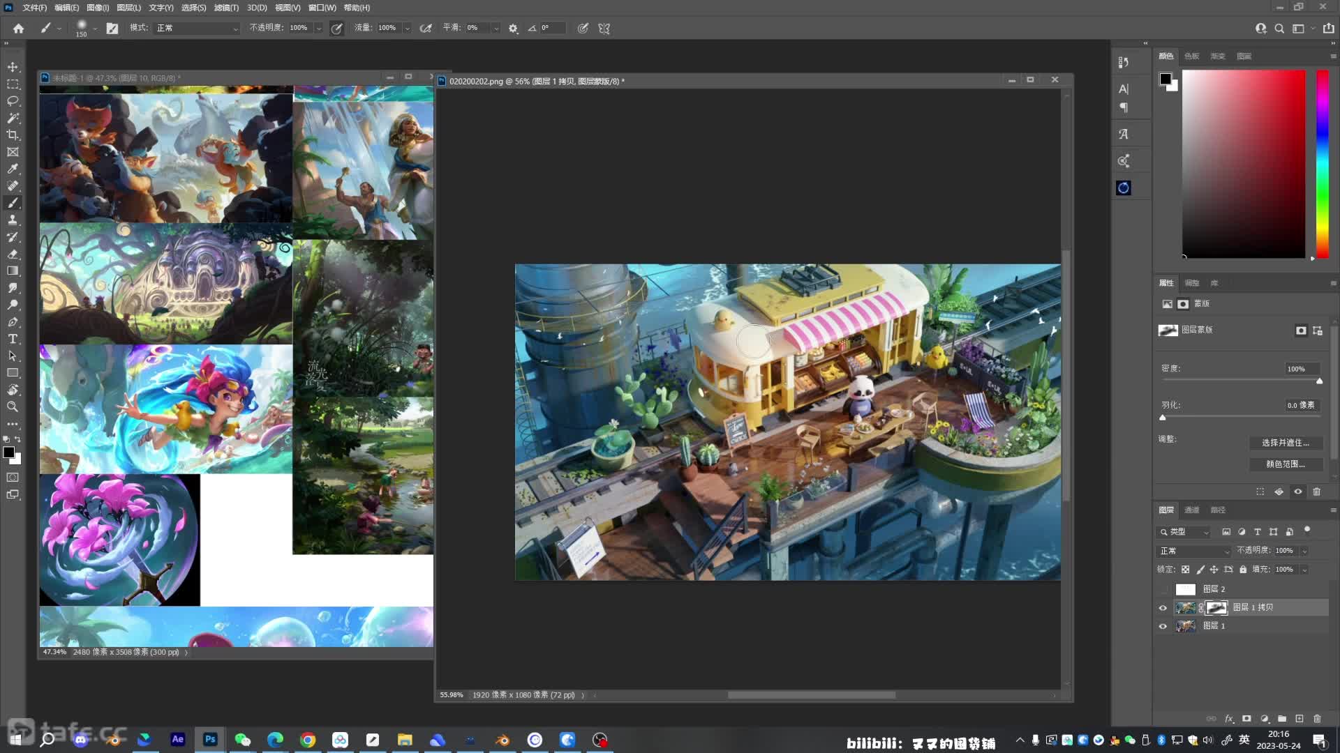Switch to the 路径 paths tab
The height and width of the screenshot is (753, 1340).
pyautogui.click(x=1218, y=510)
